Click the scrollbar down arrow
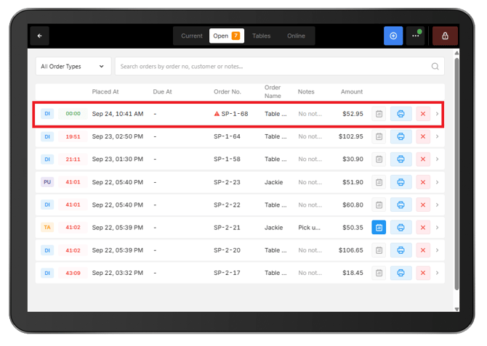 pos(456,309)
